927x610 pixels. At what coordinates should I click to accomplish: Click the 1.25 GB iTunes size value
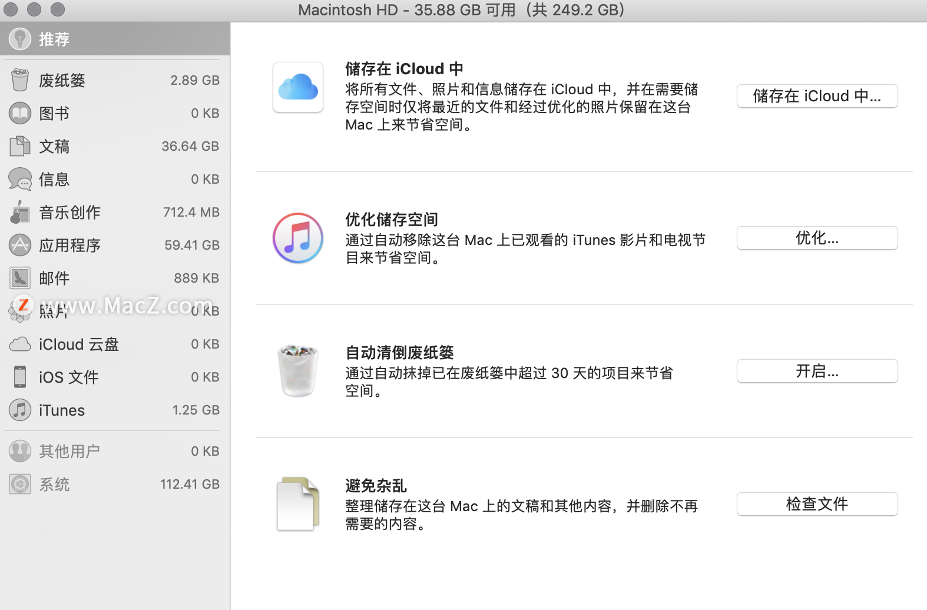click(196, 410)
